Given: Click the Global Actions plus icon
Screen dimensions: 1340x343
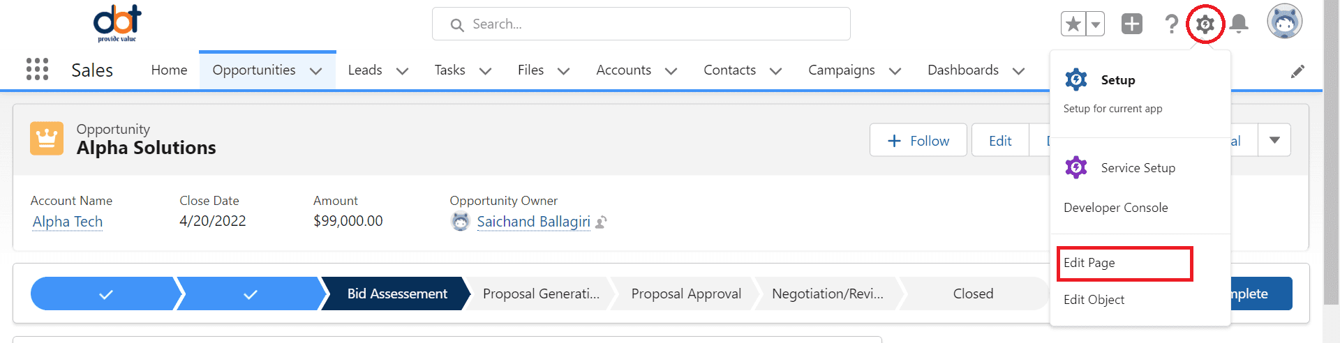Looking at the screenshot, I should (1132, 24).
